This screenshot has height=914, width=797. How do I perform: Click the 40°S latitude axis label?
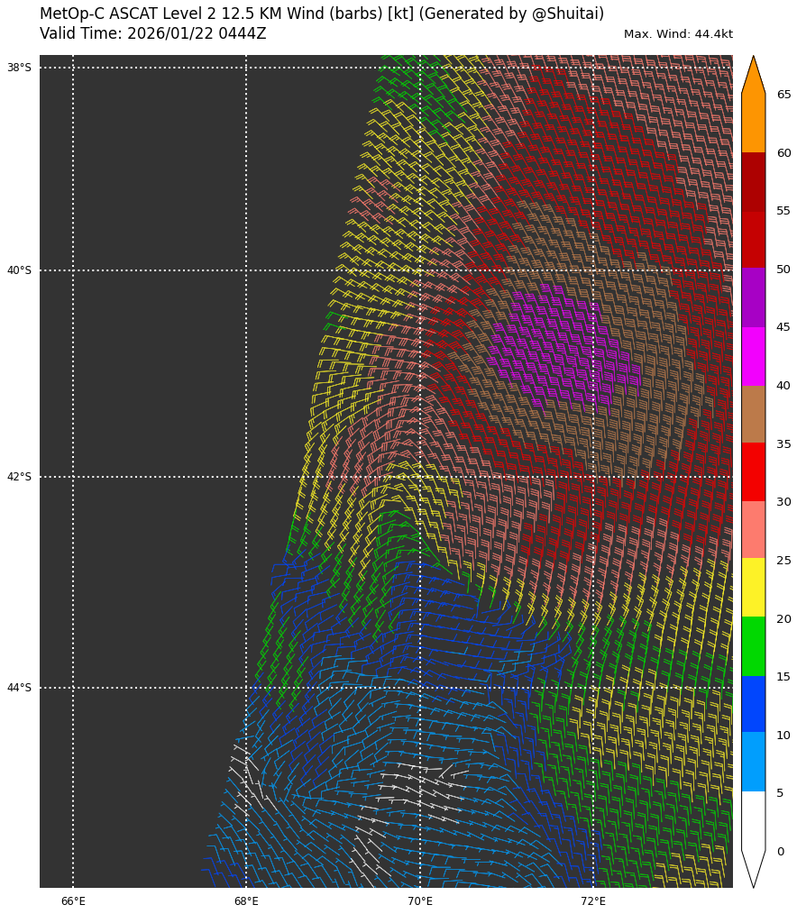19,270
